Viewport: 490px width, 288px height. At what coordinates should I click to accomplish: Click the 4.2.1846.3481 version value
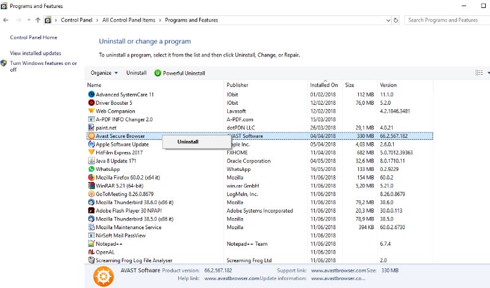[395, 111]
